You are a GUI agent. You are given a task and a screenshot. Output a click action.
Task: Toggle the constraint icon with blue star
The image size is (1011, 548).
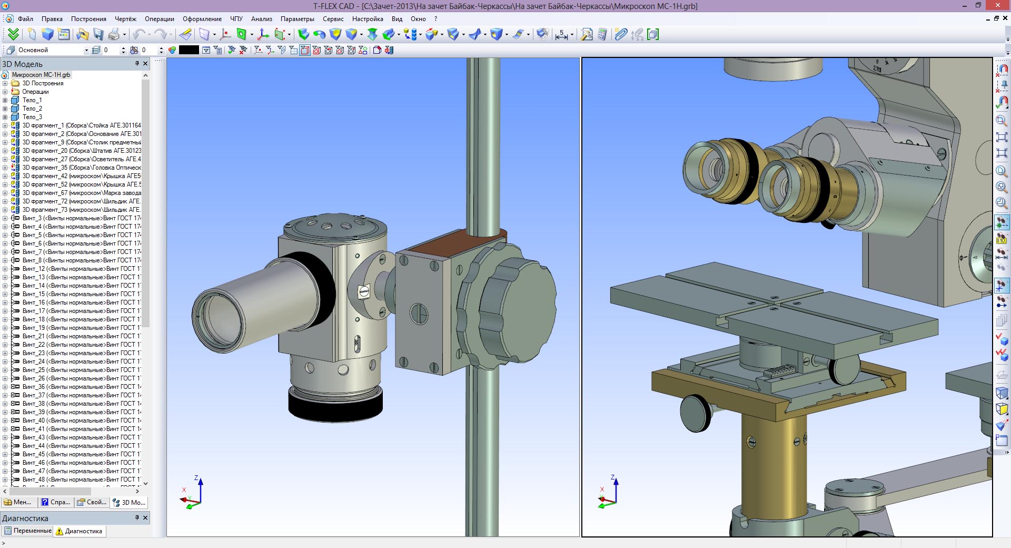coord(1002,286)
